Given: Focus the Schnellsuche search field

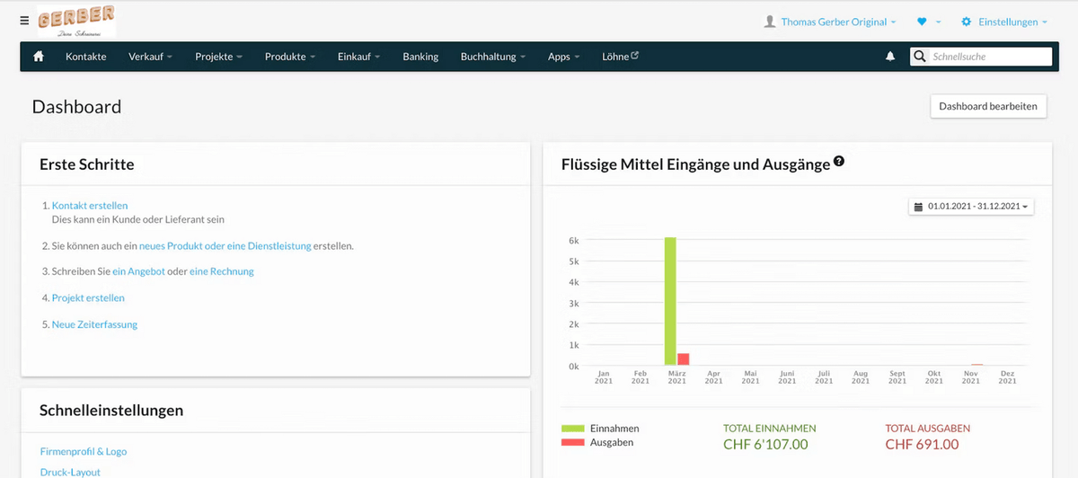Looking at the screenshot, I should click(x=988, y=57).
